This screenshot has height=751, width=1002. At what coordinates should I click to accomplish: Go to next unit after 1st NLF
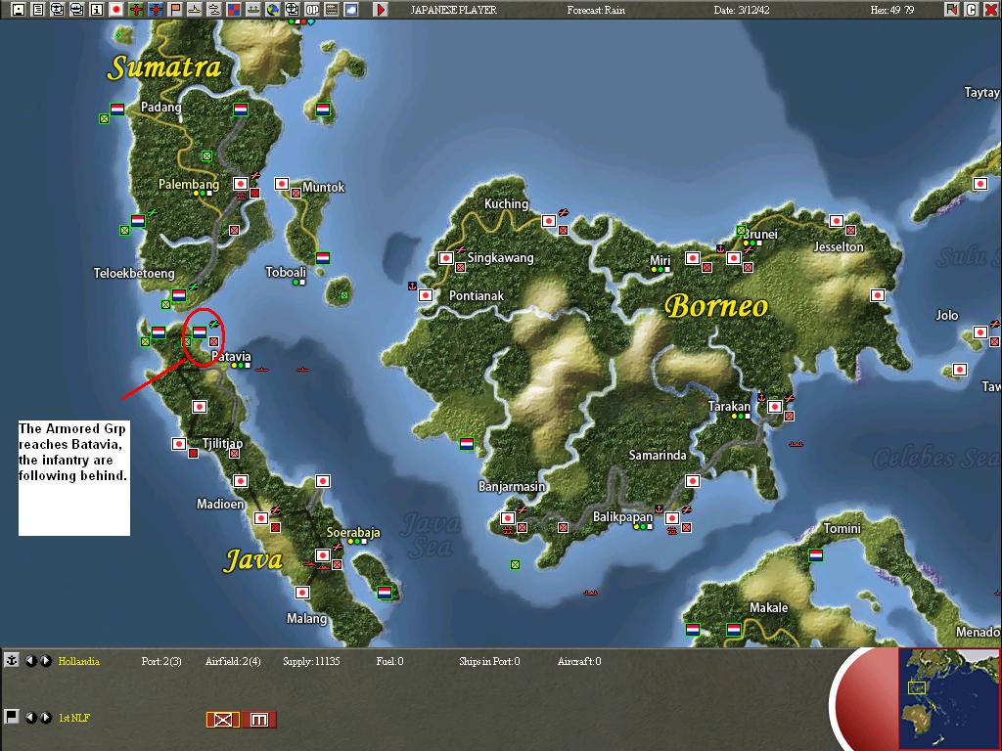pyautogui.click(x=45, y=718)
